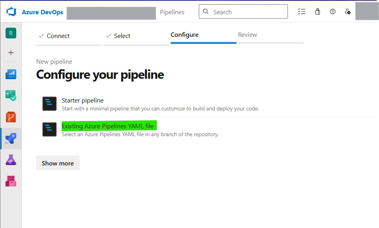
Task: Click the Starter pipeline YAML icon
Action: [x=50, y=104]
